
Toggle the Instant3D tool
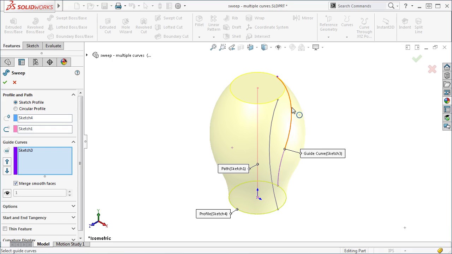[385, 23]
